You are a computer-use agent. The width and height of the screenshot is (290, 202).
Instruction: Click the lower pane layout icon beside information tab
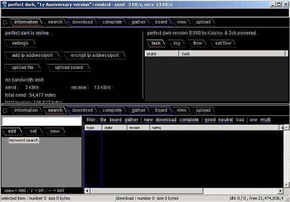click(5, 111)
